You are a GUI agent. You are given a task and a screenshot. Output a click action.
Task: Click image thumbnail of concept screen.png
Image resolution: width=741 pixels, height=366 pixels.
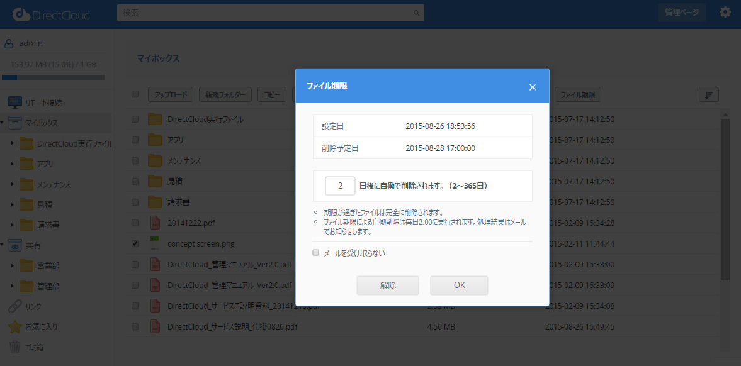[154, 243]
